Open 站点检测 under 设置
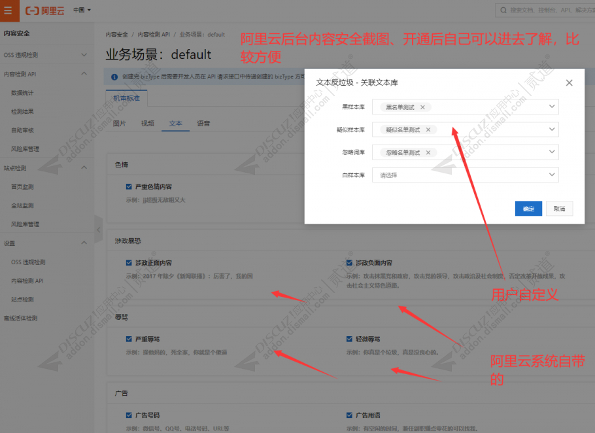The width and height of the screenshot is (595, 433). pyautogui.click(x=22, y=300)
